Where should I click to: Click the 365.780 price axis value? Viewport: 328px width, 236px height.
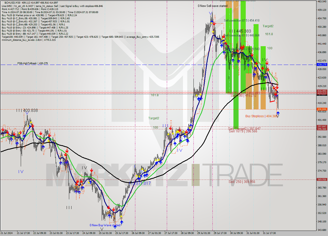tap(322, 188)
